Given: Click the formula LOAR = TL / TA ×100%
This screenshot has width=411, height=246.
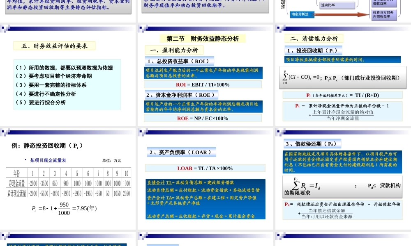Looking at the screenshot, I should click(x=205, y=168).
